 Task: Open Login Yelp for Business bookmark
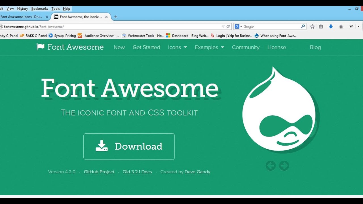tap(231, 36)
